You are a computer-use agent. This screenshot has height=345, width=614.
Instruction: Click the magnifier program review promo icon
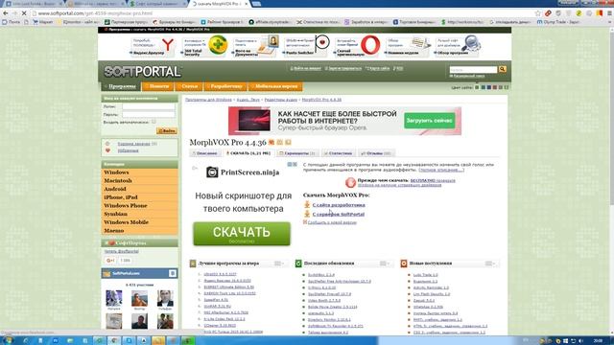coord(471,44)
